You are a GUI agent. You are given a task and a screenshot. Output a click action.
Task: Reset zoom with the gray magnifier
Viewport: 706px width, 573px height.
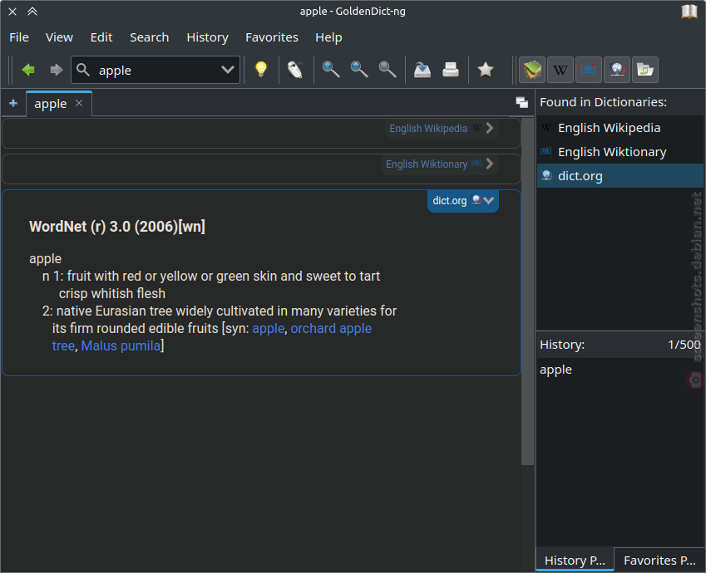[388, 70]
